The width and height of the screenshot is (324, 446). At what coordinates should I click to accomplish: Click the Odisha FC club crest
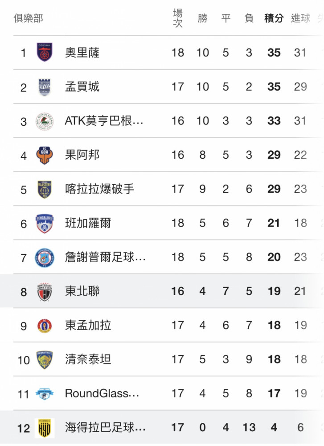point(45,52)
